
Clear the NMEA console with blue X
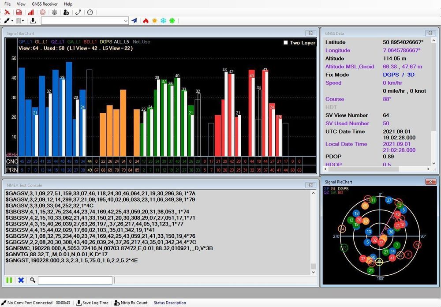click(x=21, y=280)
